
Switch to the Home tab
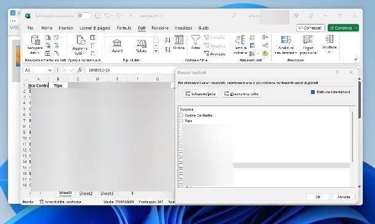coord(47,28)
